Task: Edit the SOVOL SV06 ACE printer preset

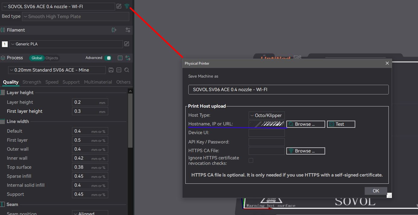Action: coord(119,6)
